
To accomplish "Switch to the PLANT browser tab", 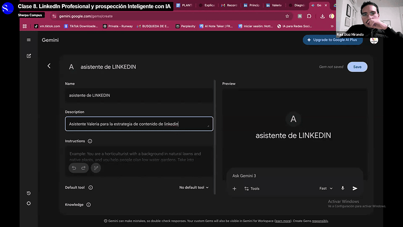I will click(x=184, y=5).
